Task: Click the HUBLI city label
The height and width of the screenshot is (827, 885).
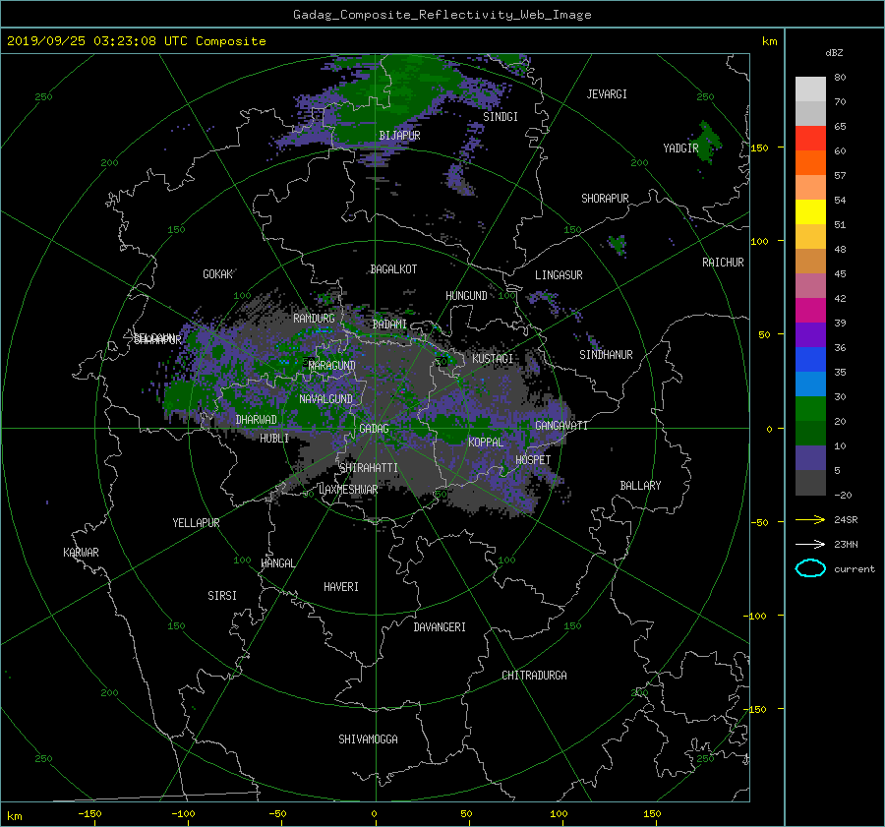Action: pyautogui.click(x=274, y=439)
